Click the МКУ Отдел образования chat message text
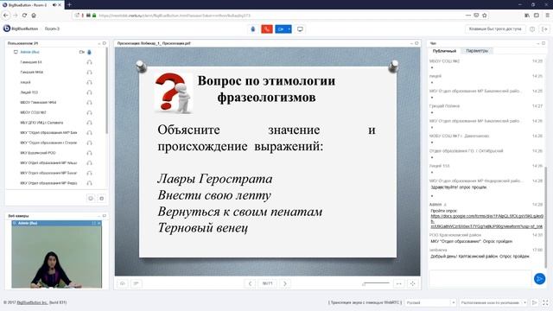Image resolution: width=553 pixels, height=311 pixels. 471,242
